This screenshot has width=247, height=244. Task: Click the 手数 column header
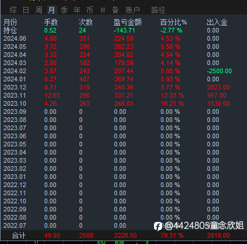[x=51, y=22]
